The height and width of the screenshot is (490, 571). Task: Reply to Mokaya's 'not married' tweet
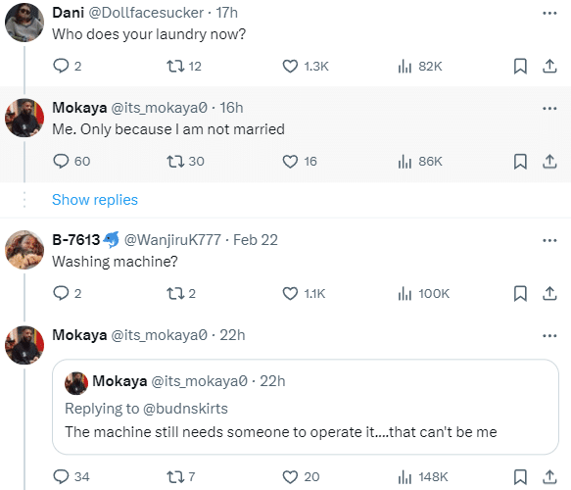coord(61,162)
